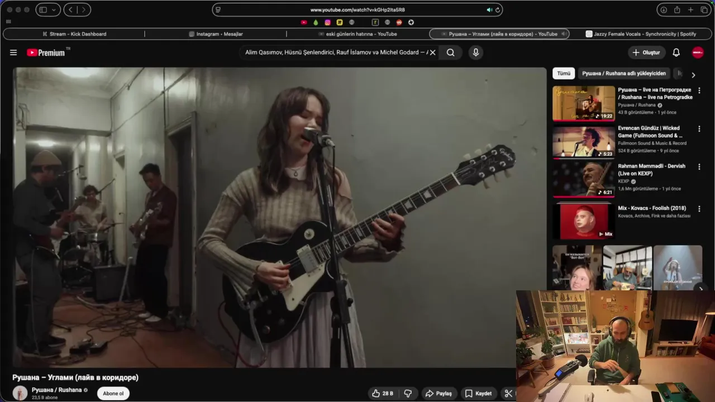Clear the search box text
This screenshot has width=715, height=402.
(x=432, y=52)
